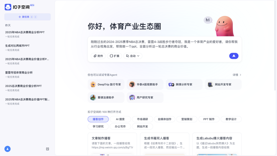Viewport: 277px width, 156px height.
Task: Toggle the 扩展 extensions button
Action: point(114,56)
